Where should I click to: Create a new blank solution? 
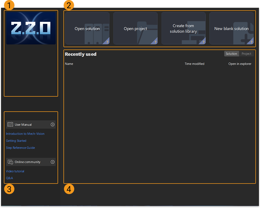click(x=231, y=28)
